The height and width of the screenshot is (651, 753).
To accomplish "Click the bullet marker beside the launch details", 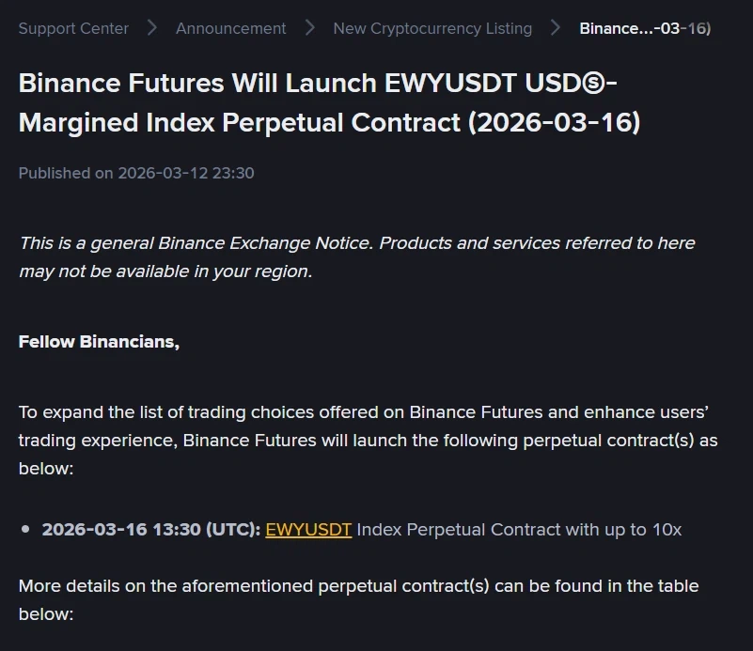I will [24, 529].
